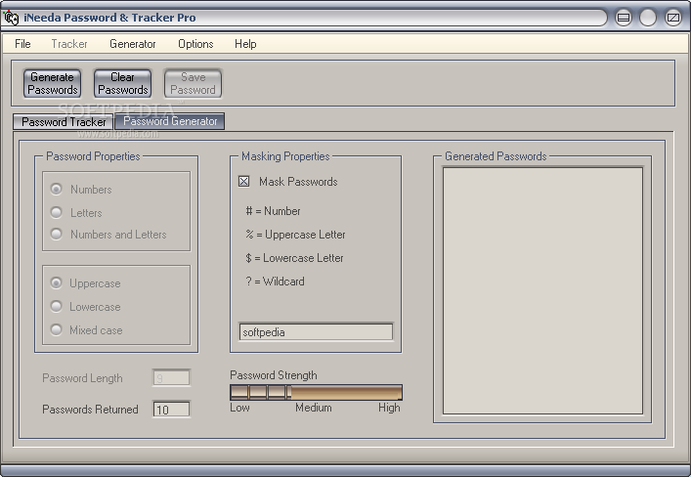Screen dimensions: 691x477
Task: Click the Clear Passwords button
Action: (122, 83)
